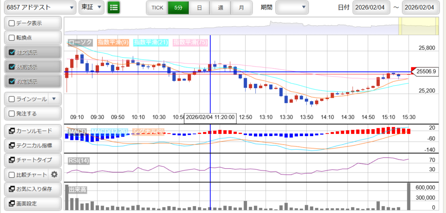Viewport: 446px width, 213px height.
Task: Open テクニカル指標 window icon
Action: pyautogui.click(x=11, y=146)
